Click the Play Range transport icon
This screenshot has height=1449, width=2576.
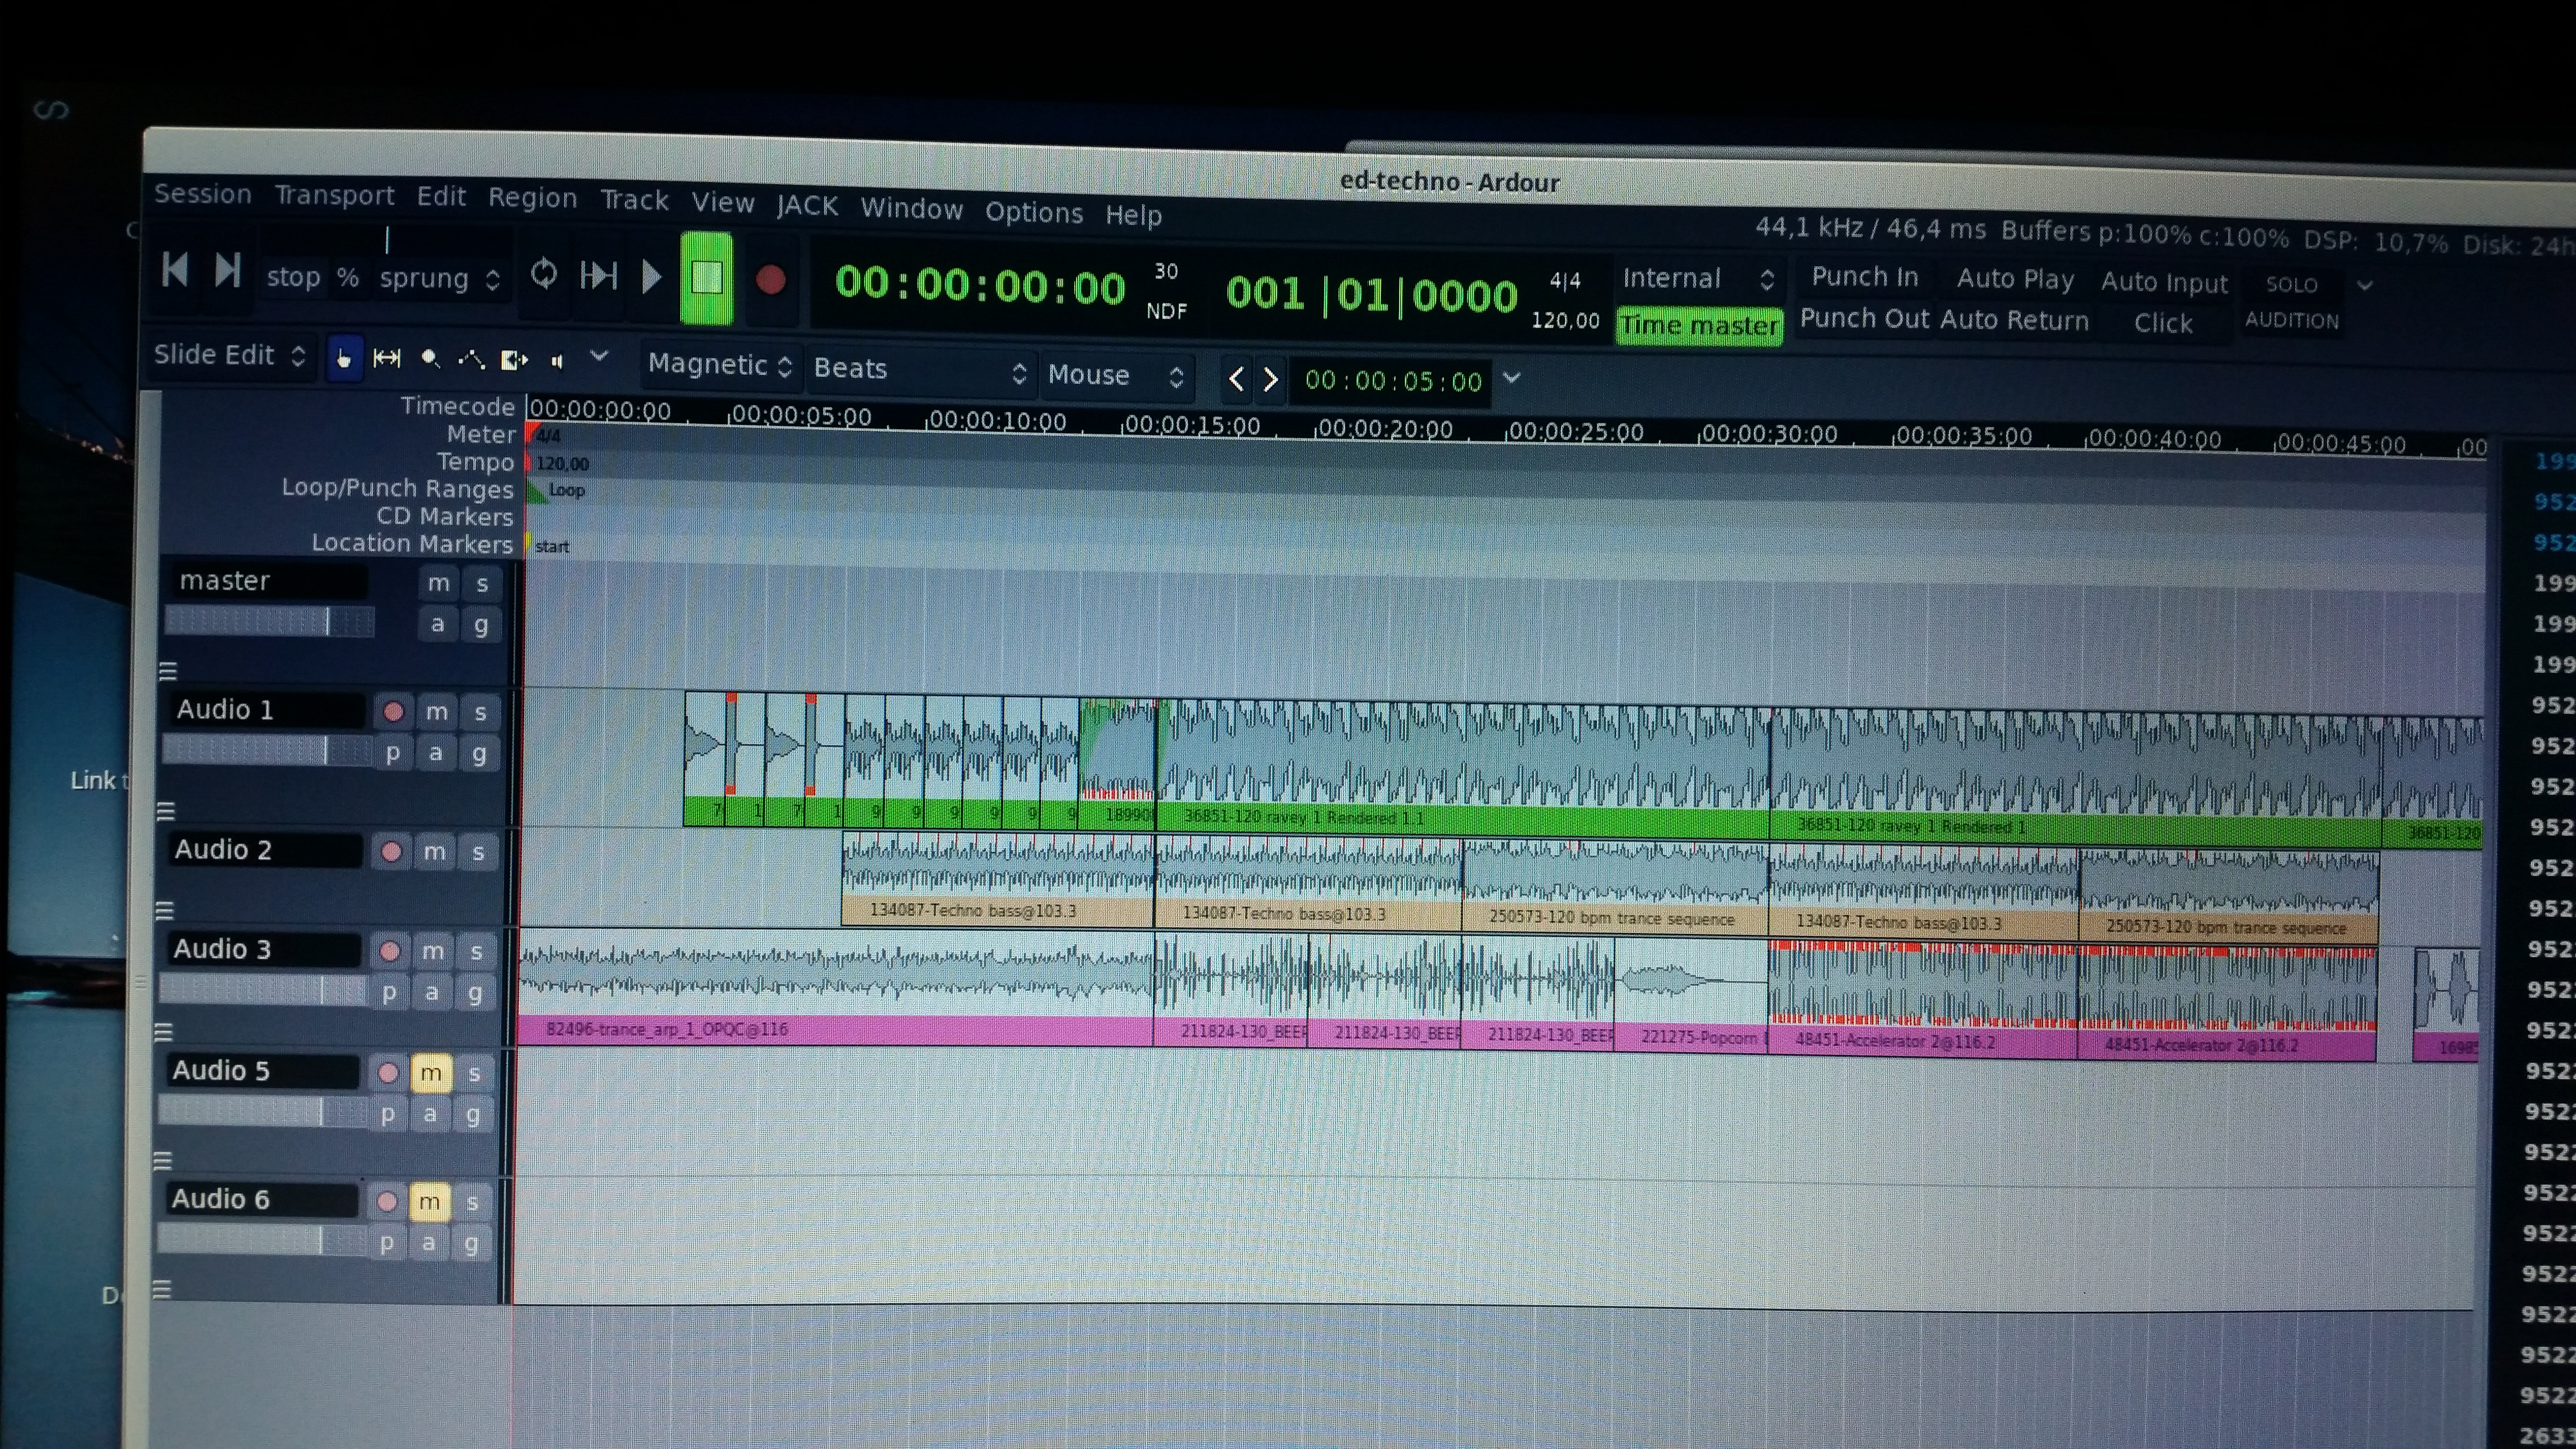click(x=598, y=275)
